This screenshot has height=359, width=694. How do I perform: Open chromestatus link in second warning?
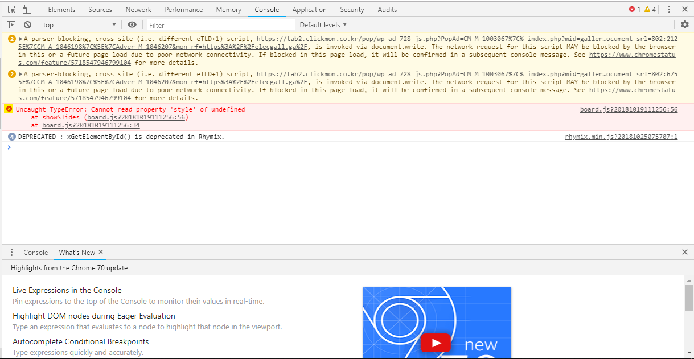pyautogui.click(x=632, y=90)
